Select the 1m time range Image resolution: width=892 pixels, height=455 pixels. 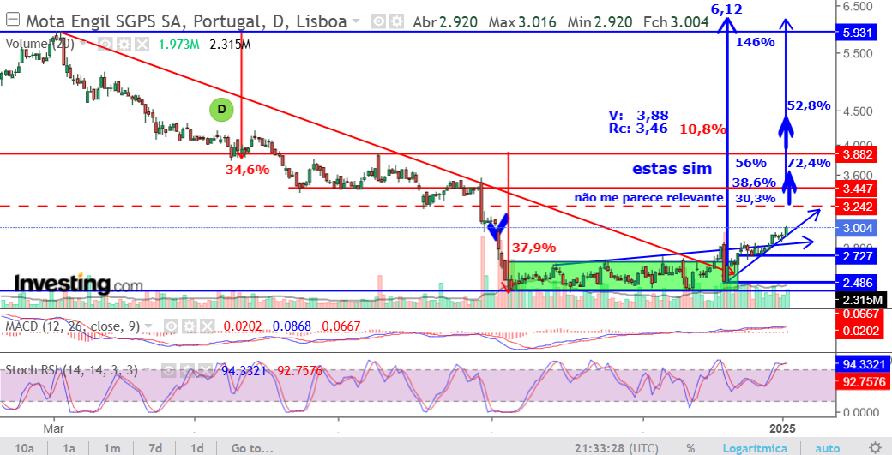point(112,448)
